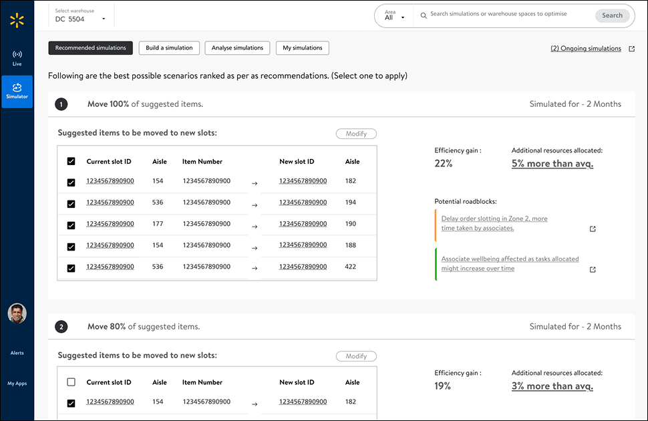Open the user profile avatar
The image size is (648, 421).
pos(17,313)
